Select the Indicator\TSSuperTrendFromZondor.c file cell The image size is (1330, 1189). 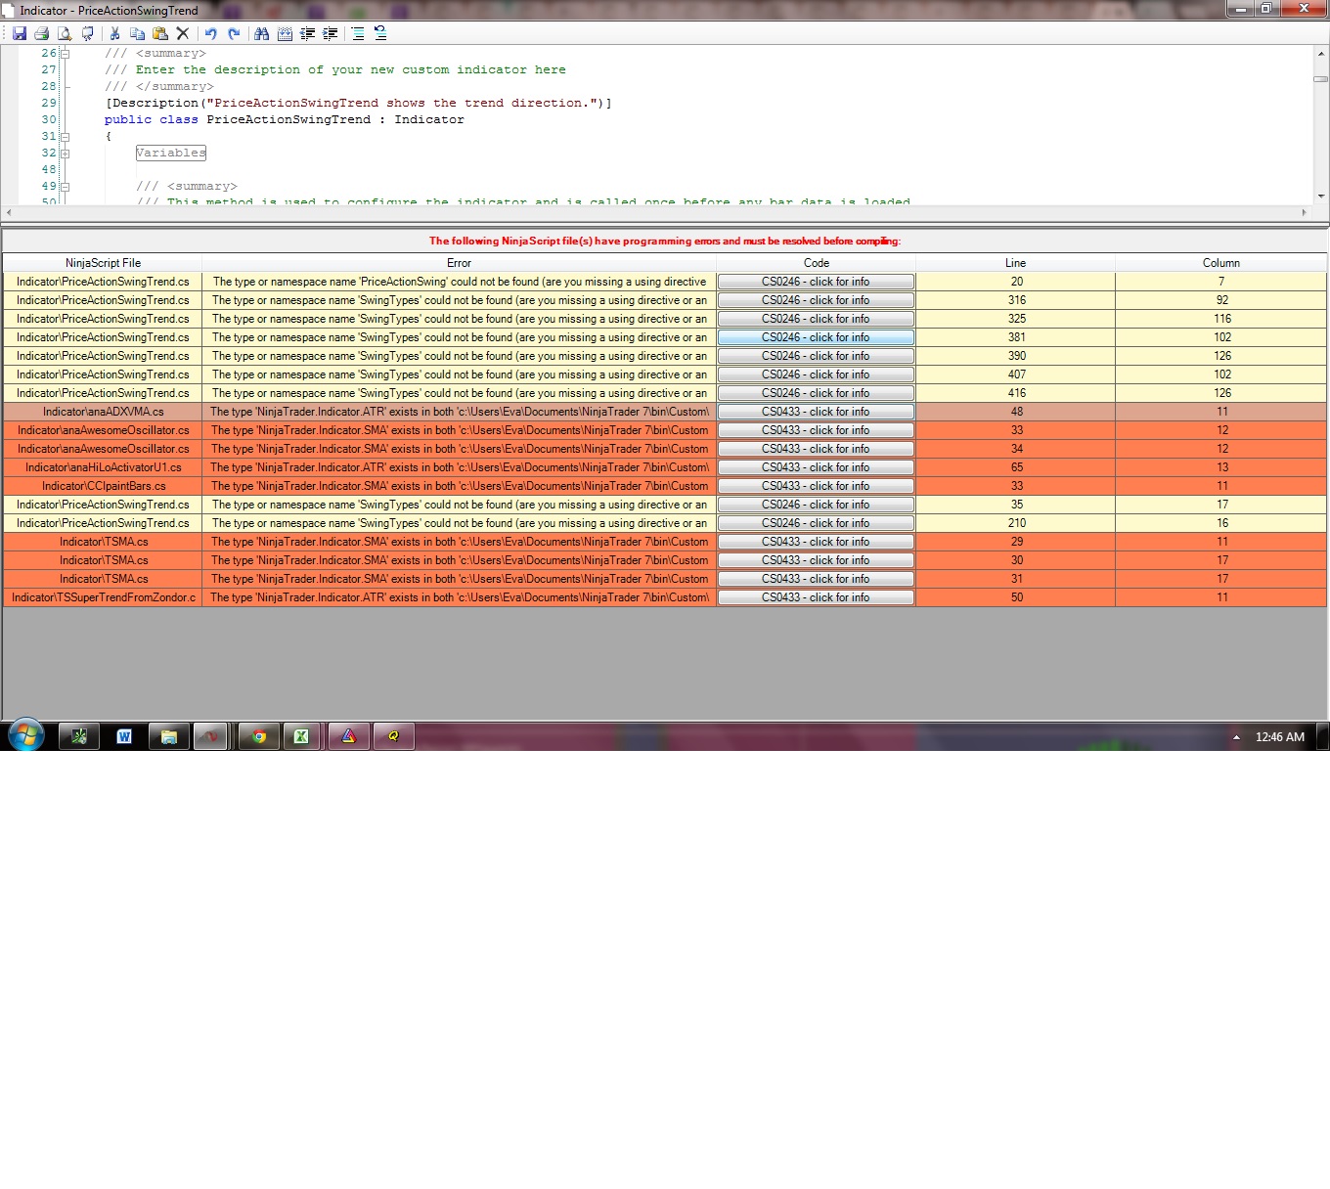pyautogui.click(x=103, y=597)
